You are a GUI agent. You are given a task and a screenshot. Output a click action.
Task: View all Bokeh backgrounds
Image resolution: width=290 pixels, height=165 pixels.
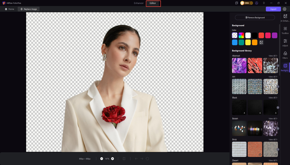coord(273,118)
